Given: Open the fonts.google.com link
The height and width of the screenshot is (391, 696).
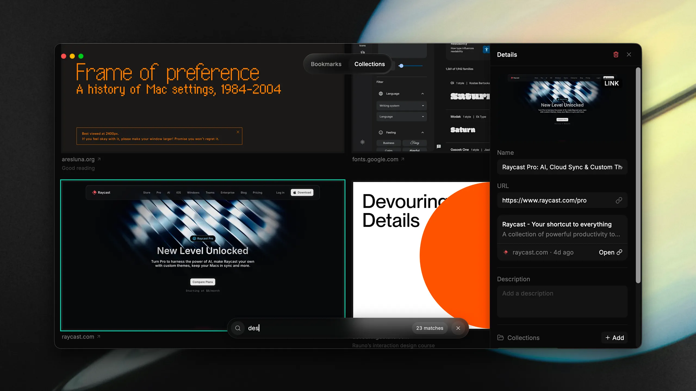Looking at the screenshot, I should (x=375, y=159).
